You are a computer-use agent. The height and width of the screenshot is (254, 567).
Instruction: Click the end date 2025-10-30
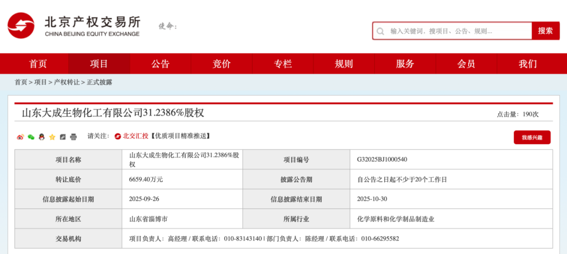tap(372, 199)
